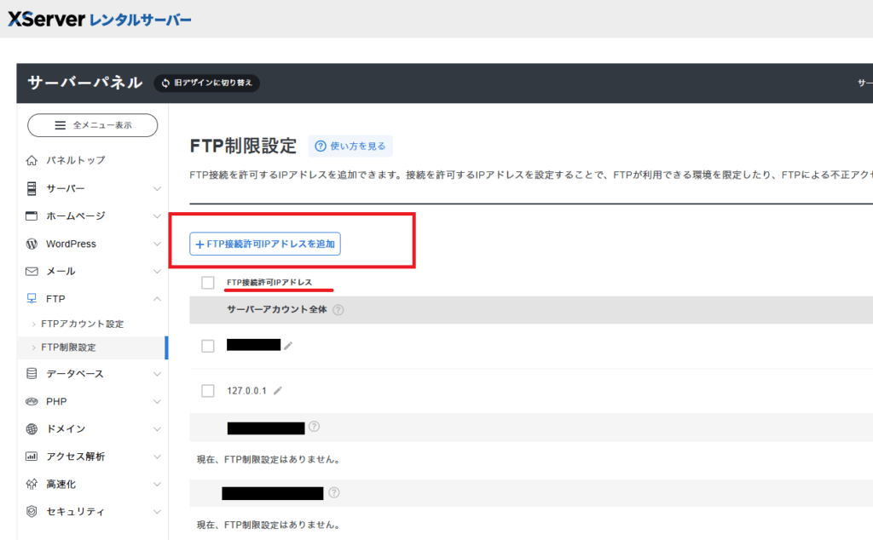Open the 使い方を見る help link
The height and width of the screenshot is (540, 873).
[x=350, y=146]
